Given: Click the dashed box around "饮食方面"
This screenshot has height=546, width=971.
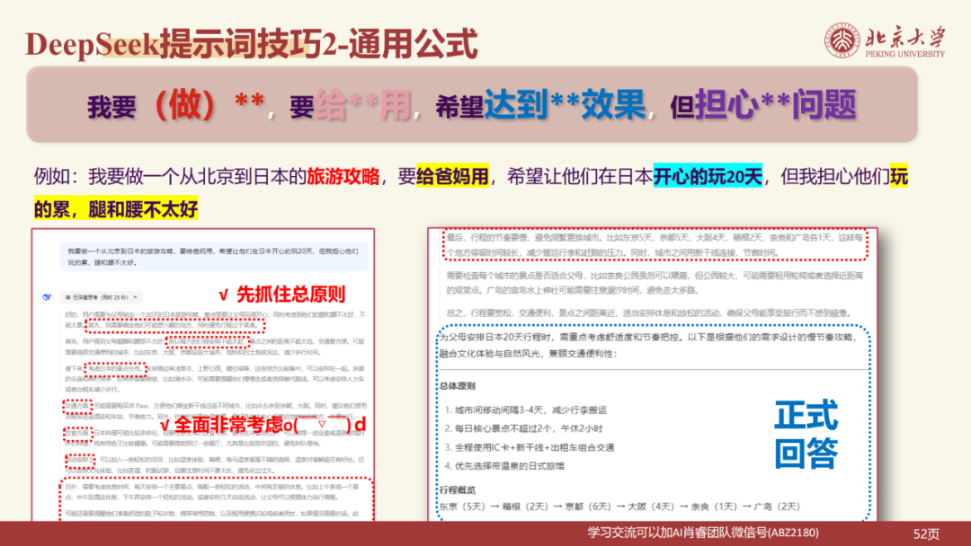Looking at the screenshot, I should [77, 432].
